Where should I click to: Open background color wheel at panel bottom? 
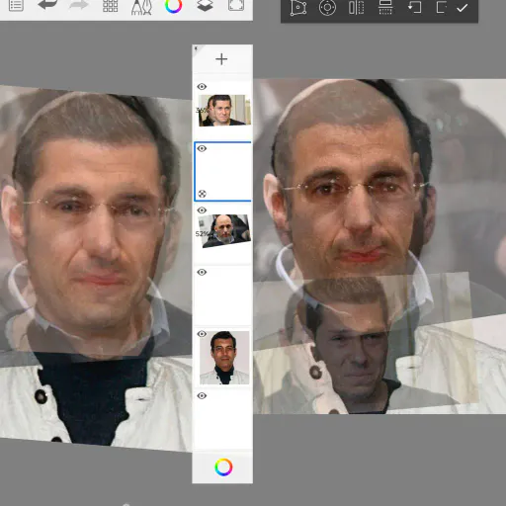click(x=223, y=467)
